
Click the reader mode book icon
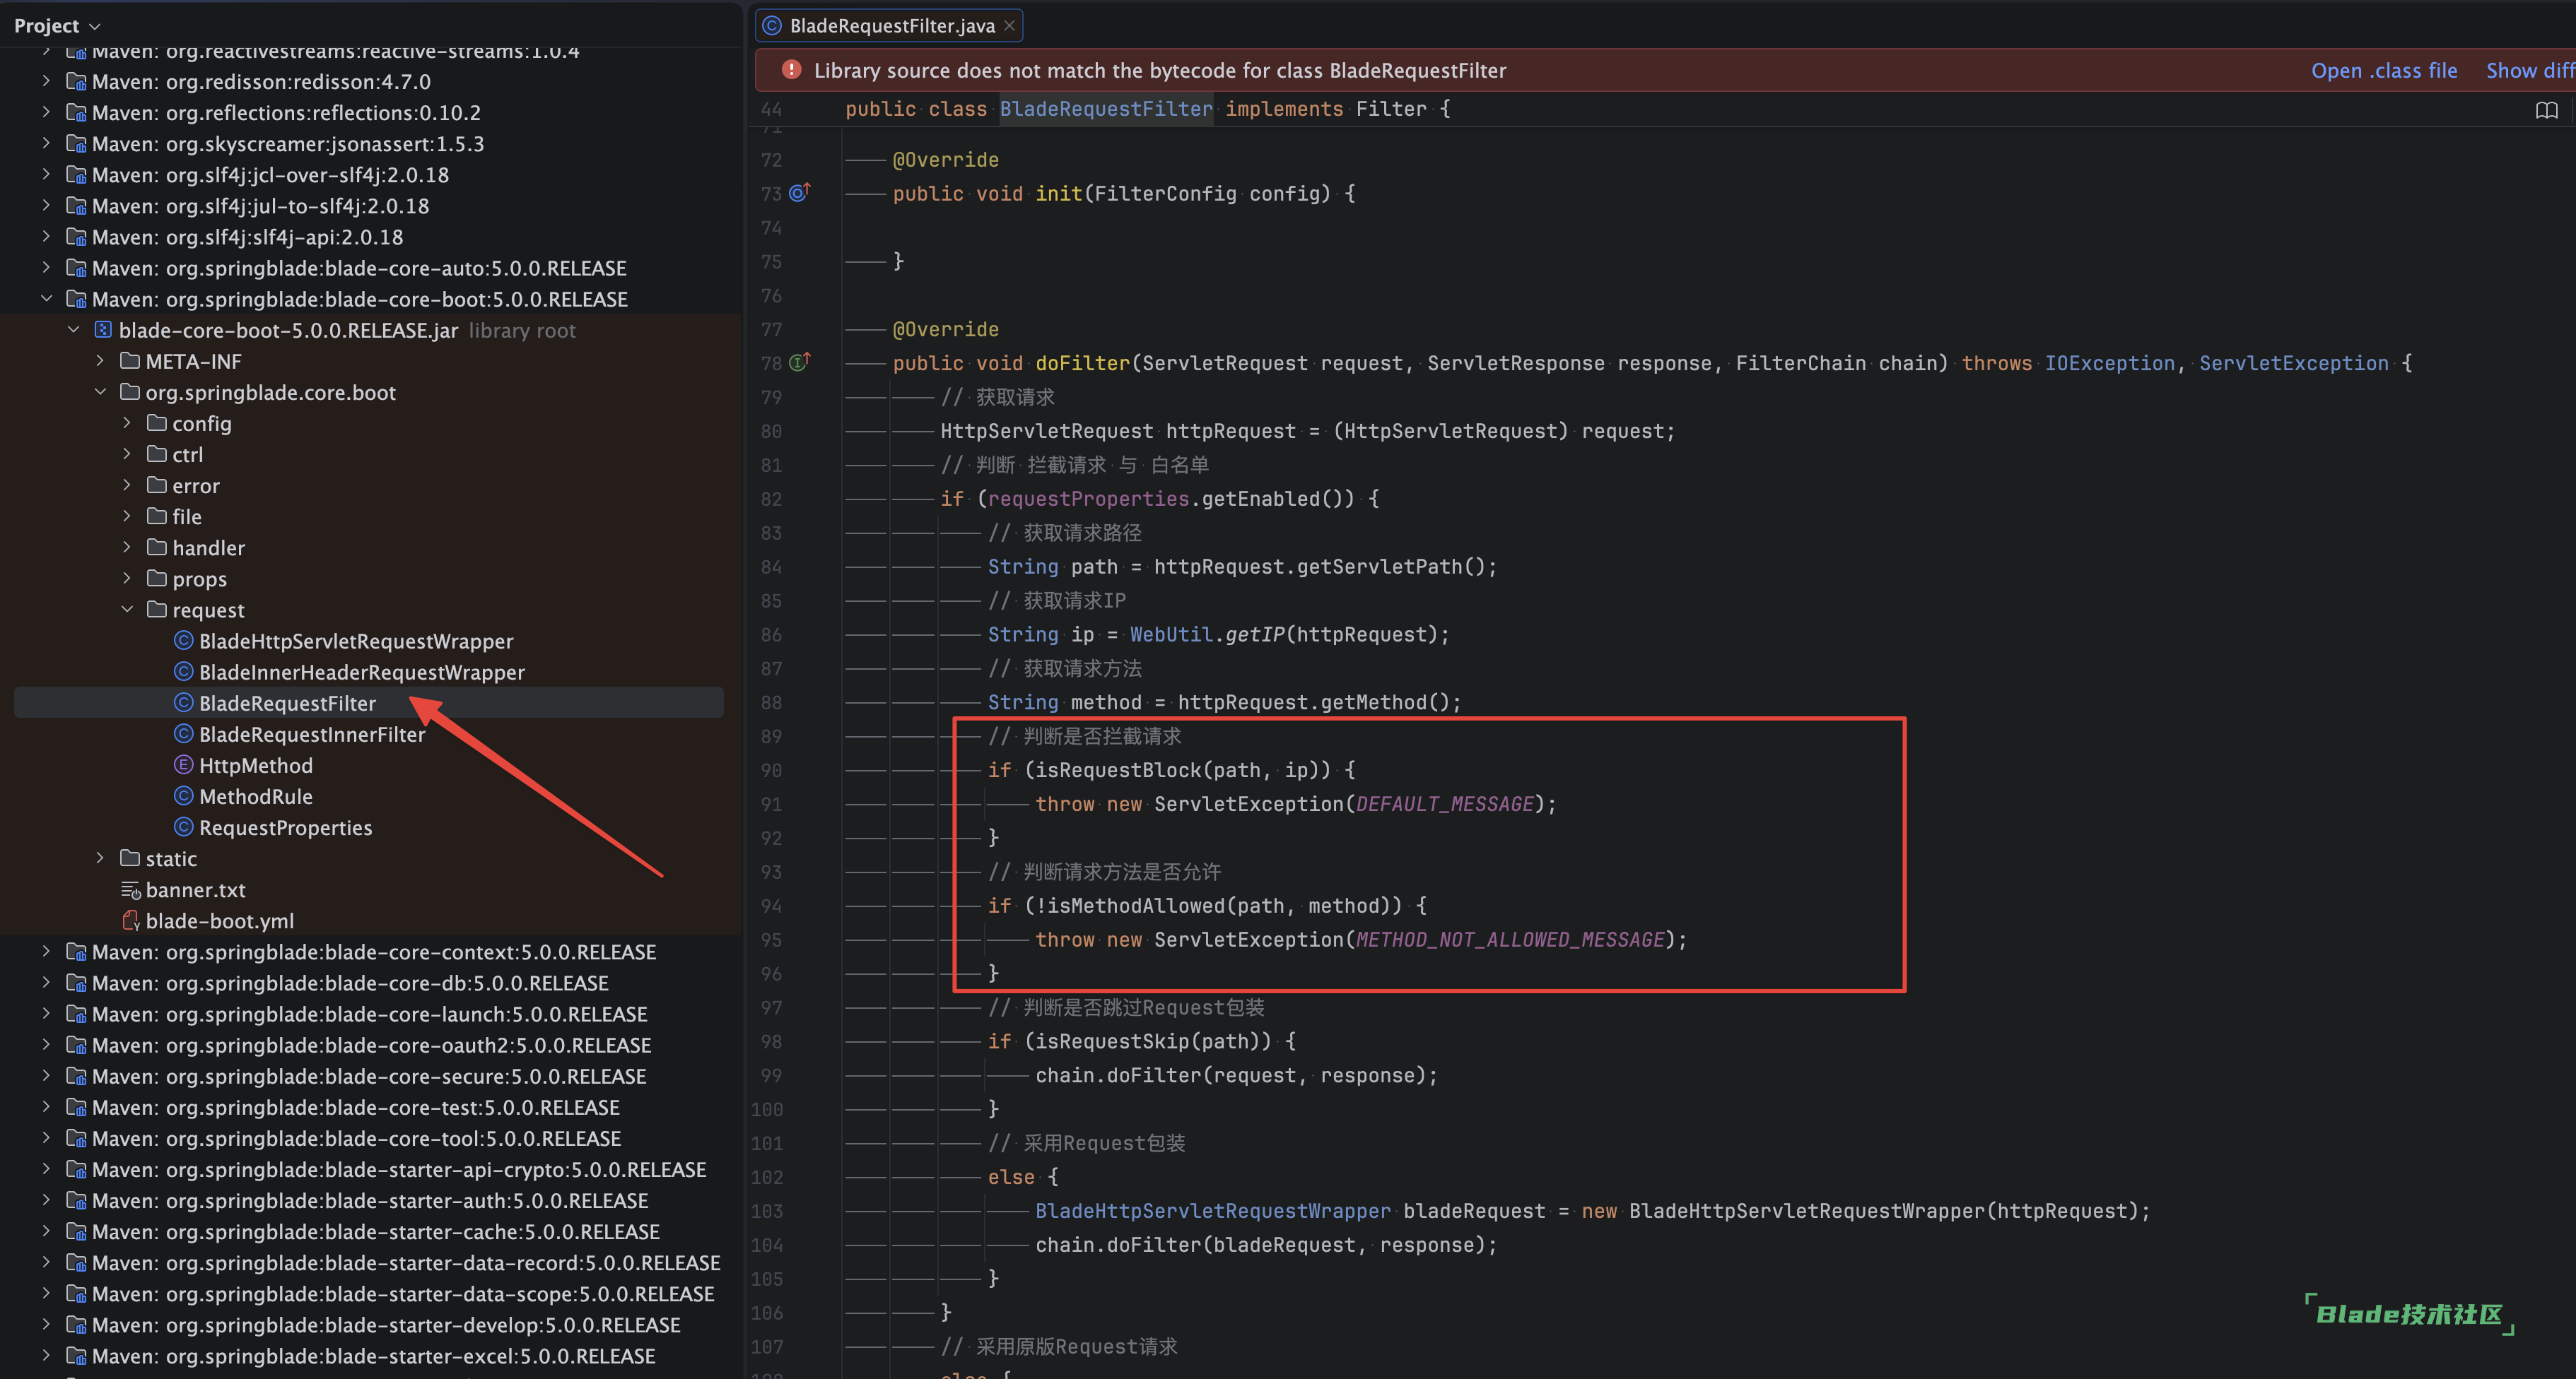2546,110
